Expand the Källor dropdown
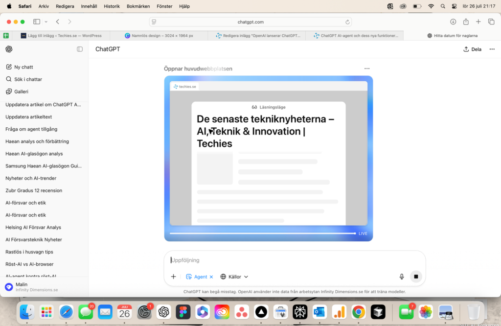The width and height of the screenshot is (501, 326). [x=234, y=277]
